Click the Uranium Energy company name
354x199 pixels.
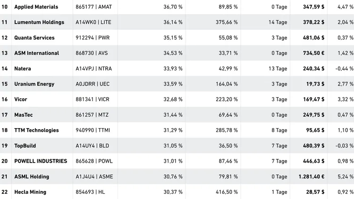pyautogui.click(x=34, y=84)
